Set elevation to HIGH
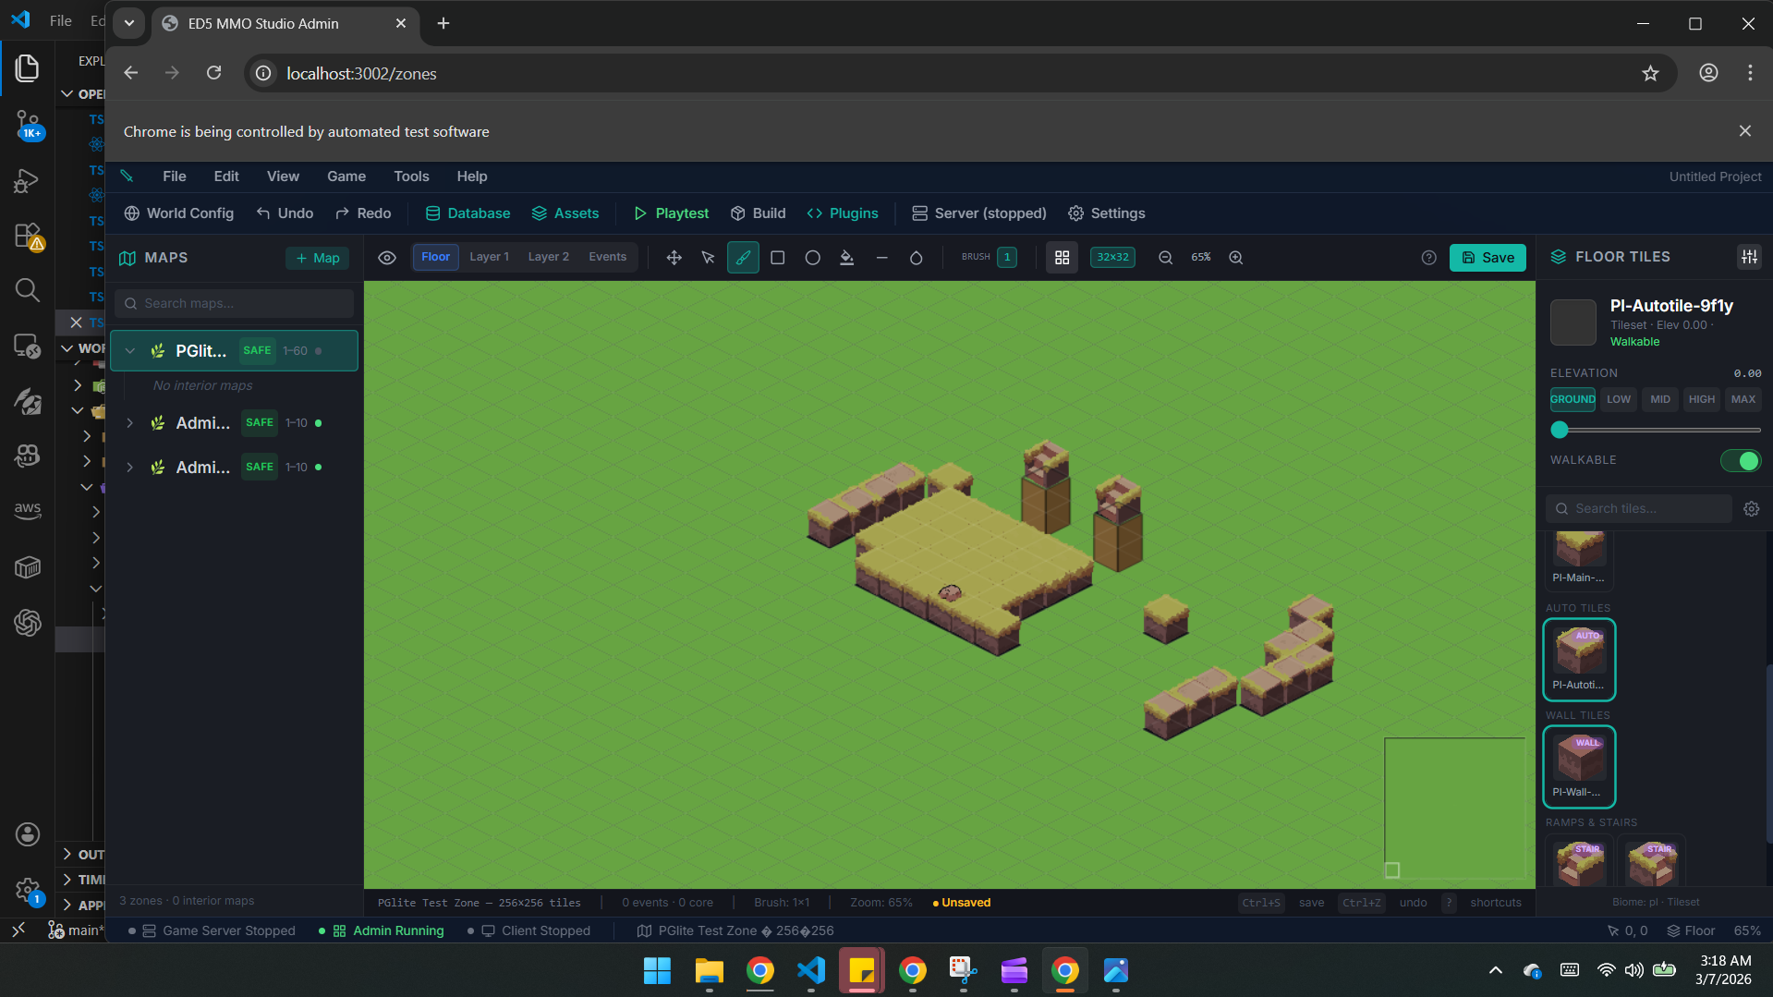1773x997 pixels. point(1702,399)
